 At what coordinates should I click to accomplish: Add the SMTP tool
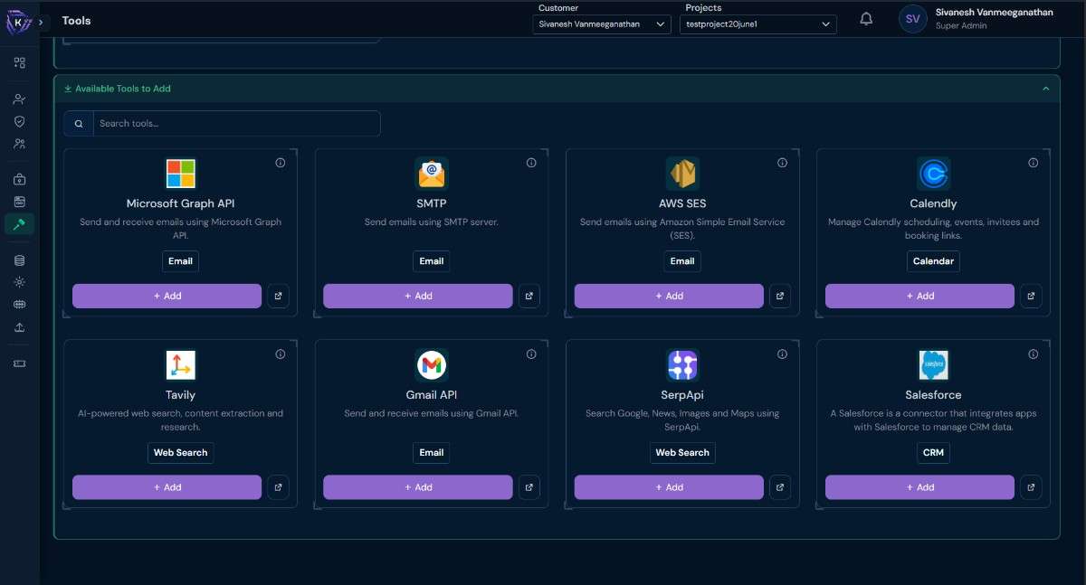point(418,296)
